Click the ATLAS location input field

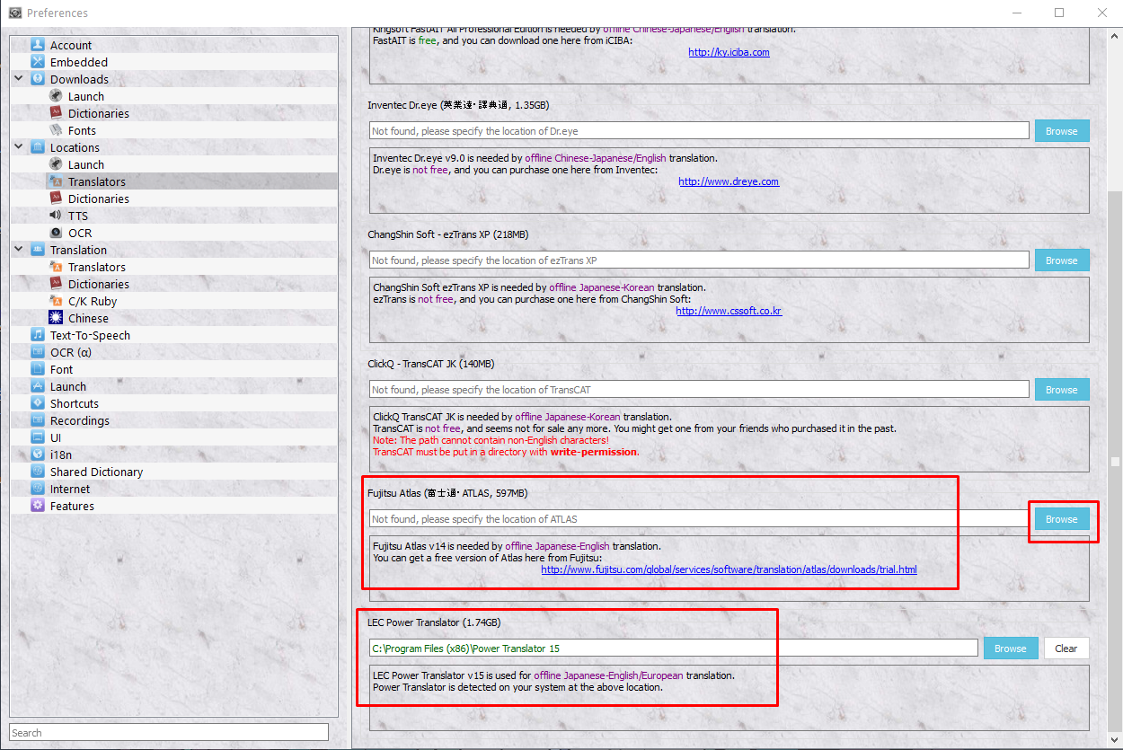point(699,519)
